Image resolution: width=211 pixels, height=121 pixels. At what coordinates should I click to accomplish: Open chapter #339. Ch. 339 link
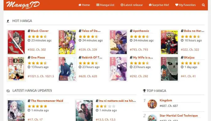coord(88,49)
